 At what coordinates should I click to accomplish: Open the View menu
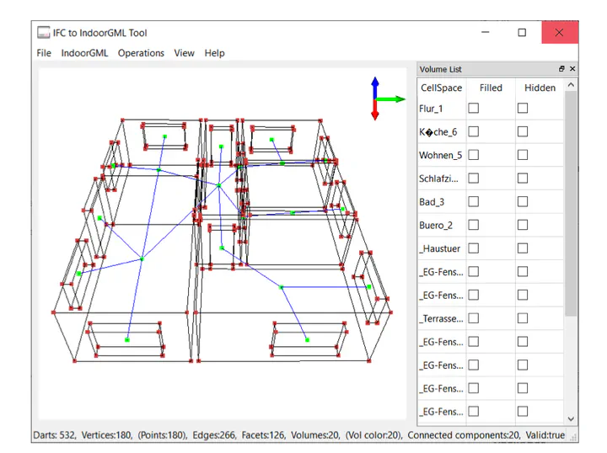[x=184, y=53]
